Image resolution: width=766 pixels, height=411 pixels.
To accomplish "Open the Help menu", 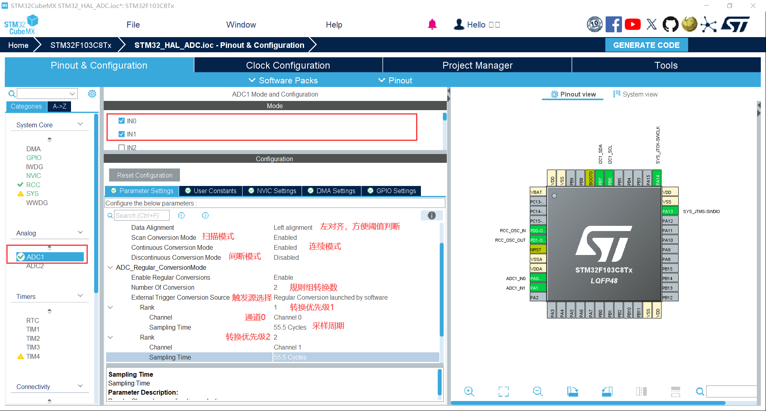I will 334,25.
